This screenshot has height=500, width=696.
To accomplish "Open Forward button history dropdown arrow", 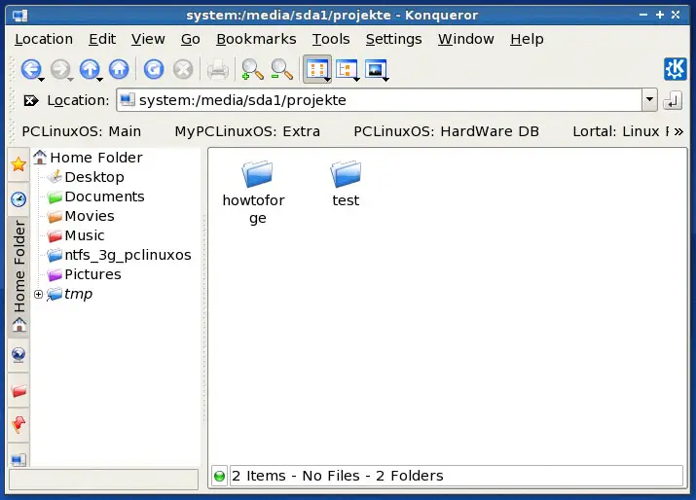I will click(x=70, y=80).
